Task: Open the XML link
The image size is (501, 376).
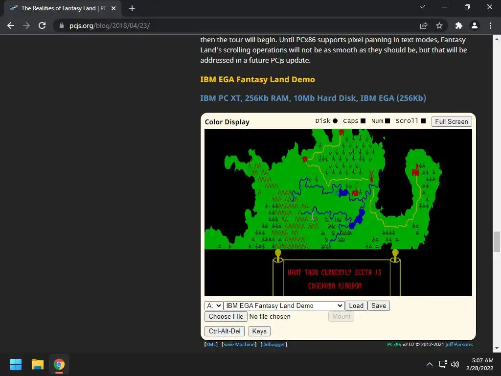Action: 211,344
